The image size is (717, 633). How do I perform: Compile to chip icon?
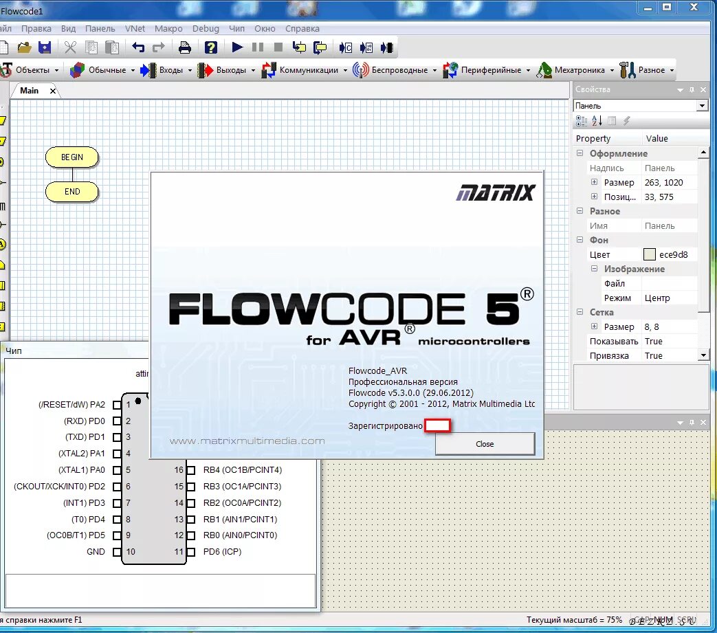387,47
